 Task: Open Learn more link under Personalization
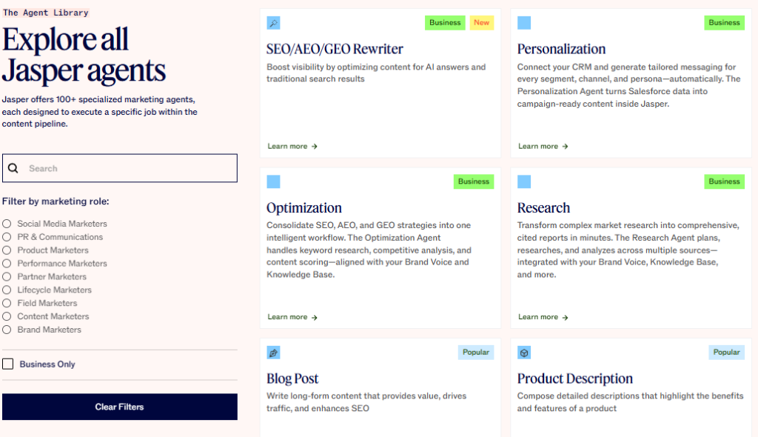543,147
